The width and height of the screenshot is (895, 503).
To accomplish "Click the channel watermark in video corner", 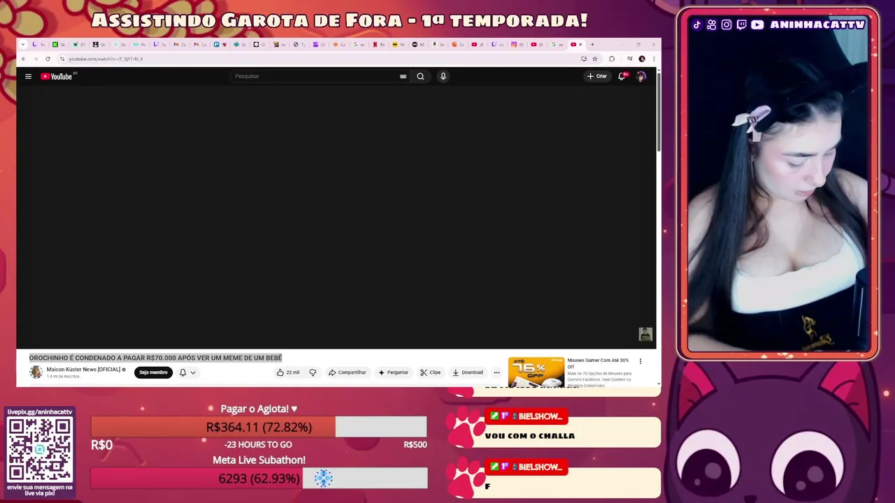I will (x=645, y=335).
